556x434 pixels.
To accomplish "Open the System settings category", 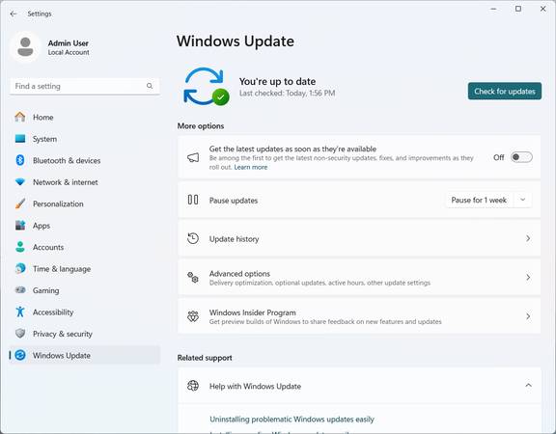I will pos(85,139).
